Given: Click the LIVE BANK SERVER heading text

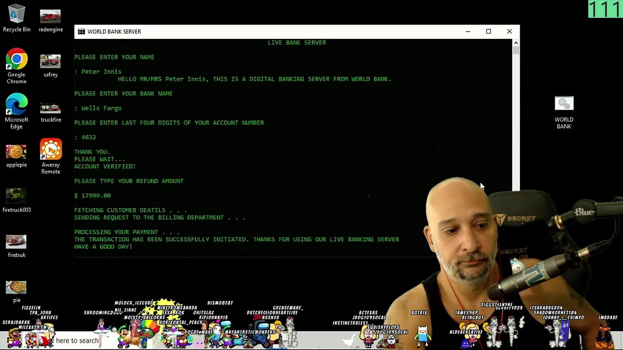Looking at the screenshot, I should pyautogui.click(x=297, y=42).
